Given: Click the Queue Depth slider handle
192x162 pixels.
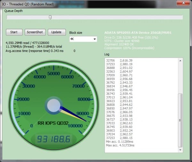Looking at the screenshot, I should (x=50, y=17).
